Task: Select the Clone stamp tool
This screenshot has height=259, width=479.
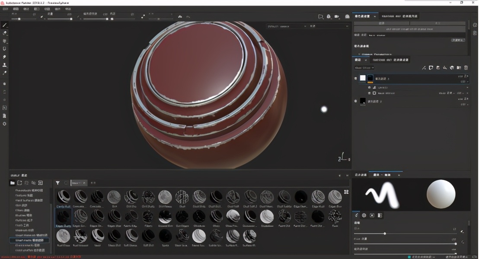Action: (x=4, y=65)
